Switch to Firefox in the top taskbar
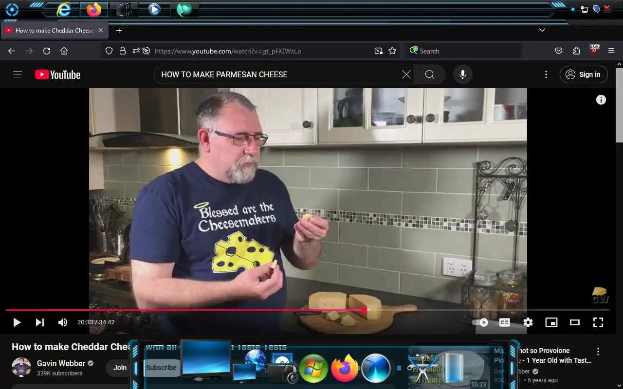Viewport: 623px width, 389px height. point(94,9)
